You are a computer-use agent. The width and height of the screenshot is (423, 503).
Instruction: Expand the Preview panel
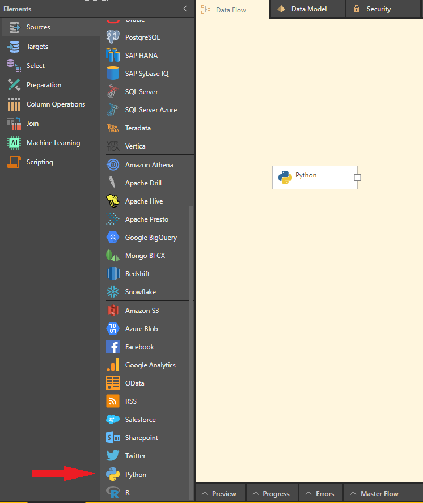tap(219, 494)
